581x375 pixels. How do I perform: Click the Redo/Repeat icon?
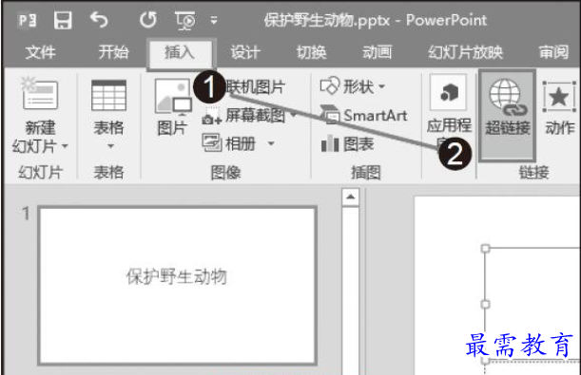pos(148,20)
